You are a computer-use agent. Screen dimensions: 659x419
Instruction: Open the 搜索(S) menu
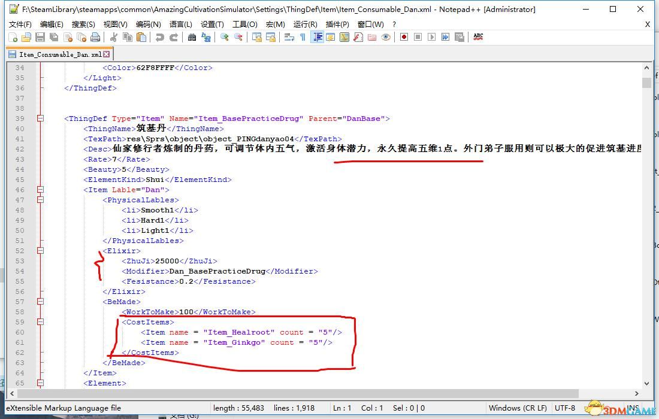[x=83, y=24]
